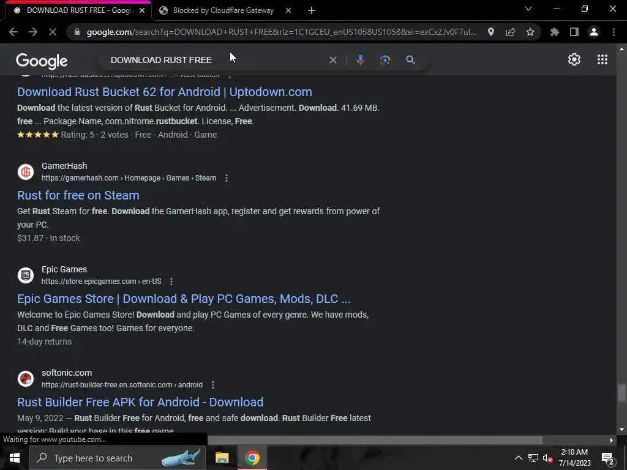
Task: Stop page loading with the X button
Action: pyautogui.click(x=53, y=32)
